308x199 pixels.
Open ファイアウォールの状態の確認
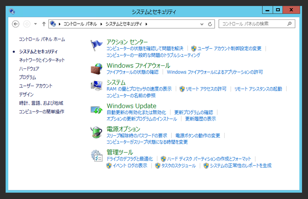click(132, 72)
